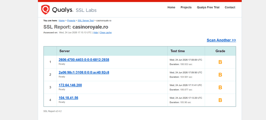Click Duration 104.981 sec text
Image resolution: width=266 pixels, height=120 pixels.
click(x=181, y=77)
